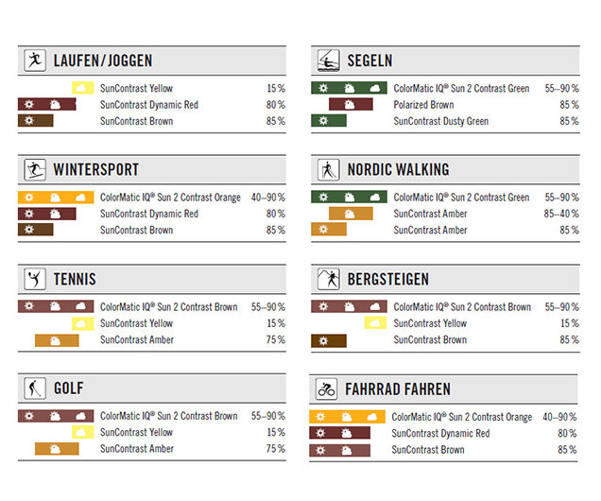Image resolution: width=601 pixels, height=501 pixels.
Task: Click the yellow cloud swatch under Laufen/Joggen
Action: coord(83,88)
